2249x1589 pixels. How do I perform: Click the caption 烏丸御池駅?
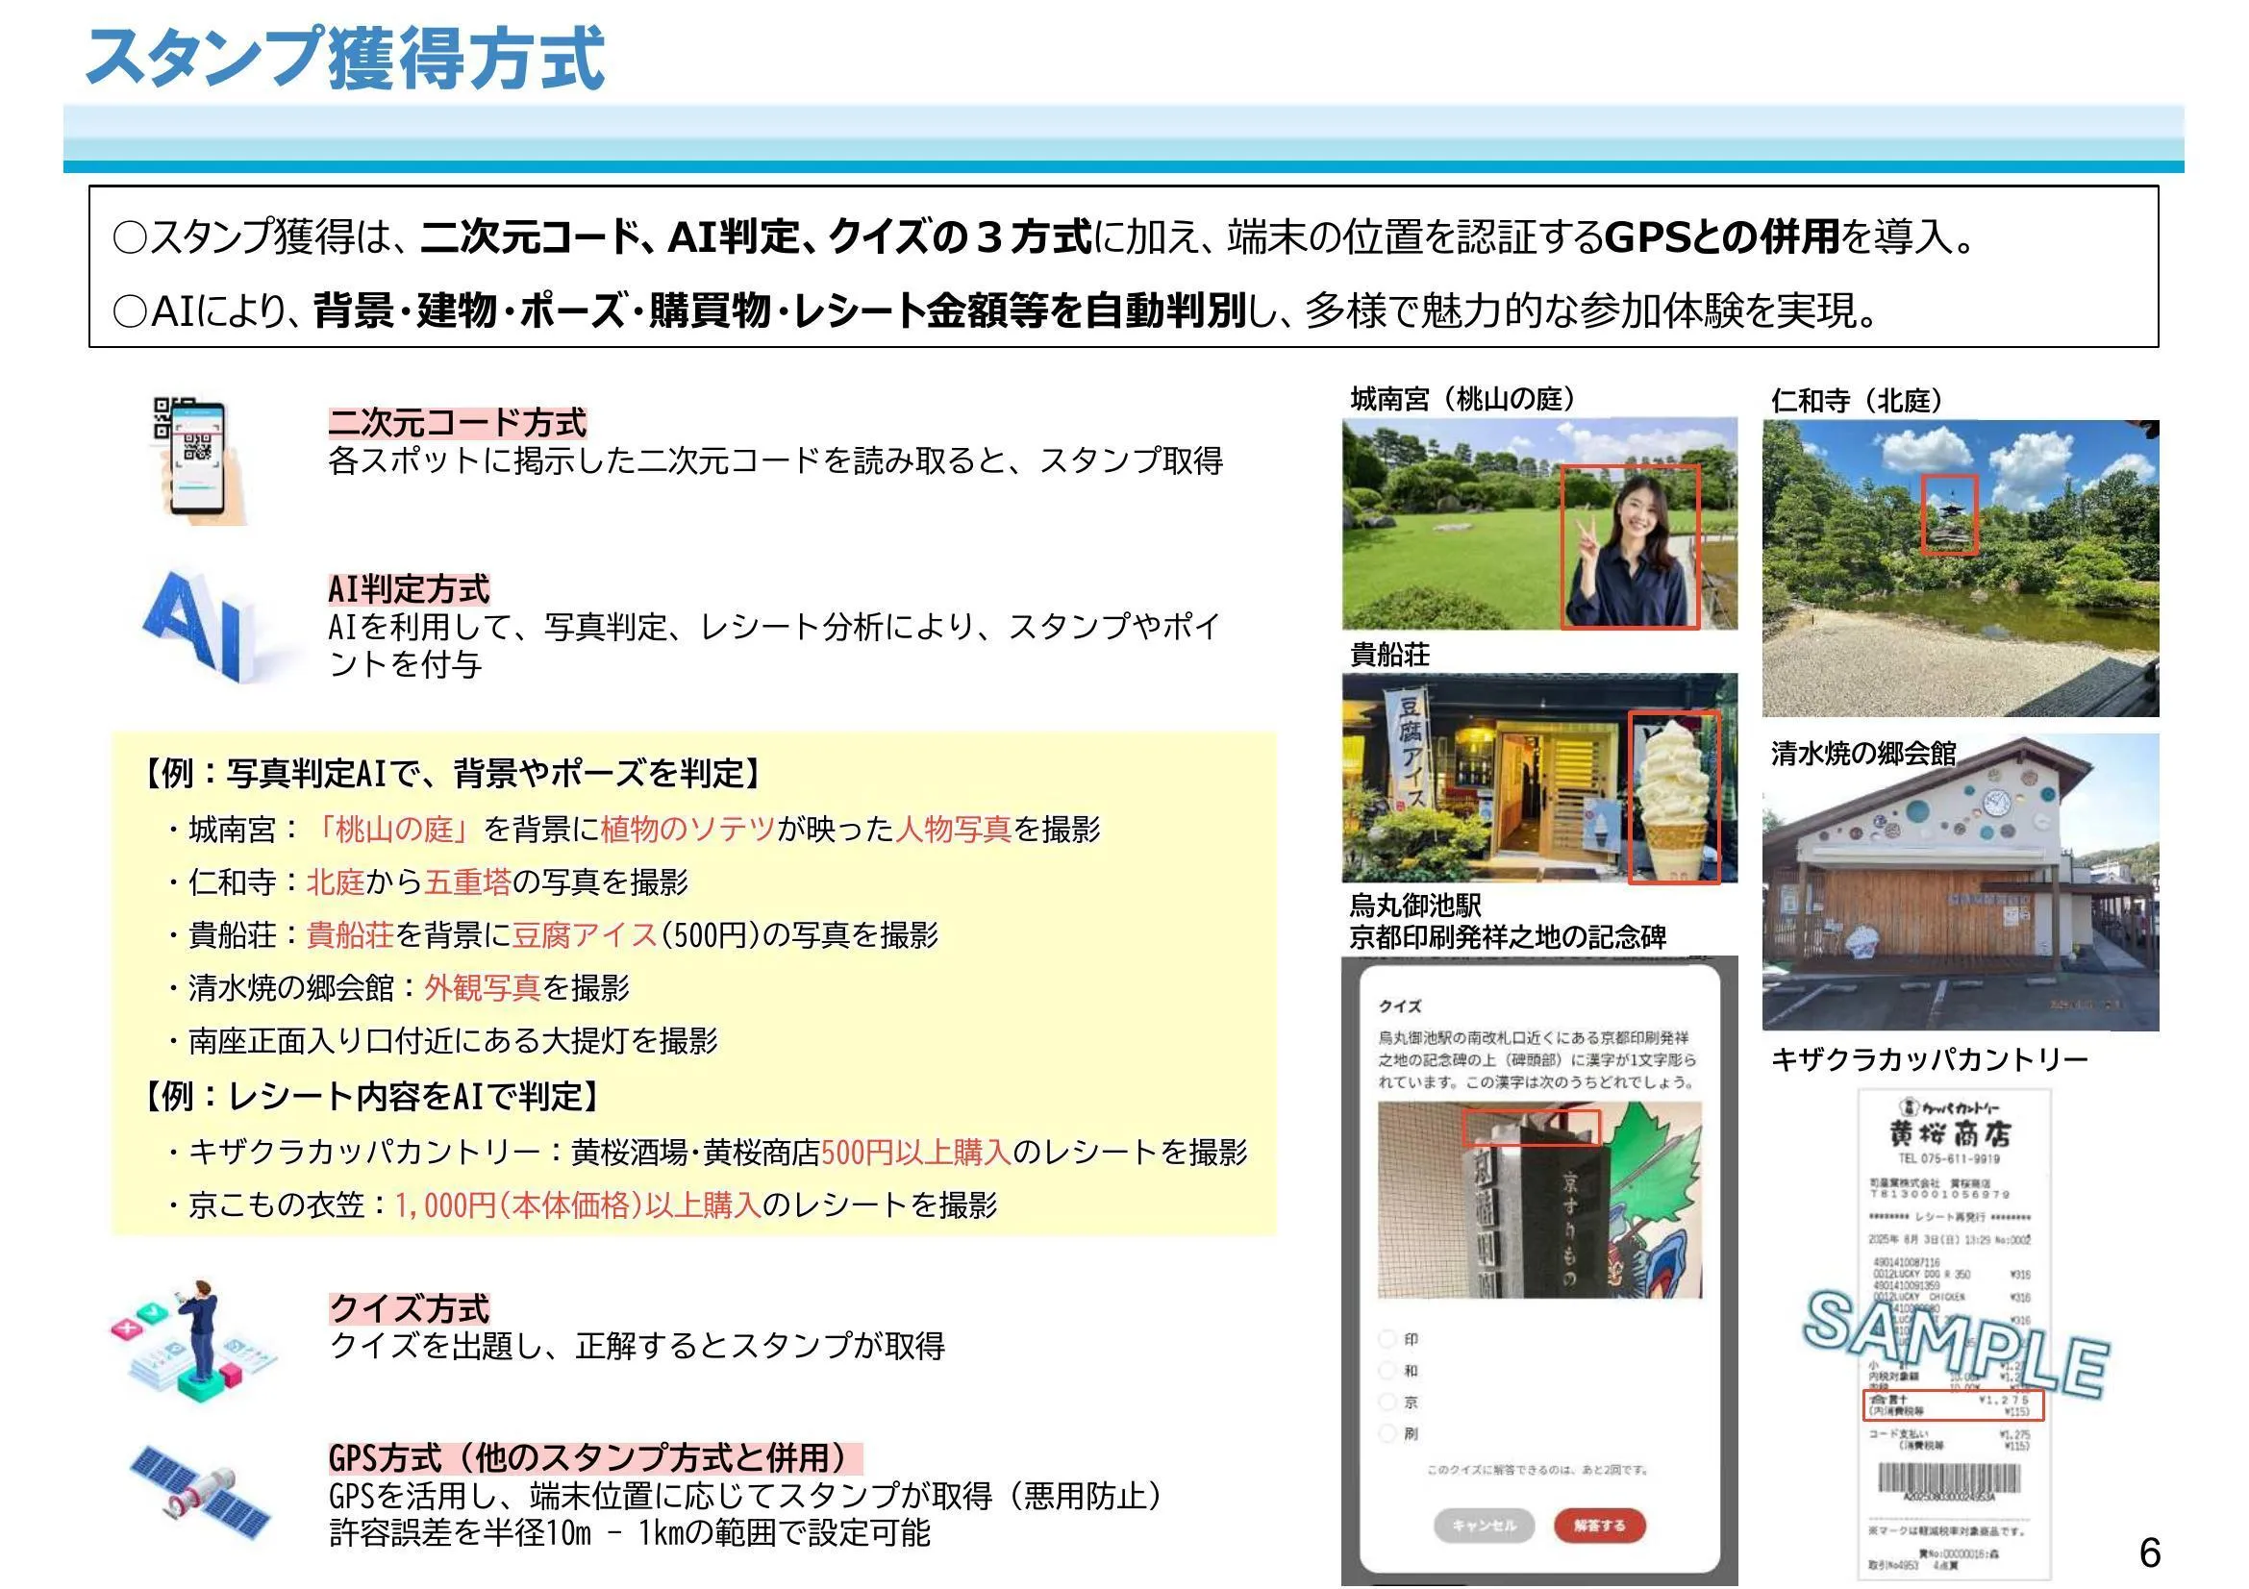[x=1414, y=906]
